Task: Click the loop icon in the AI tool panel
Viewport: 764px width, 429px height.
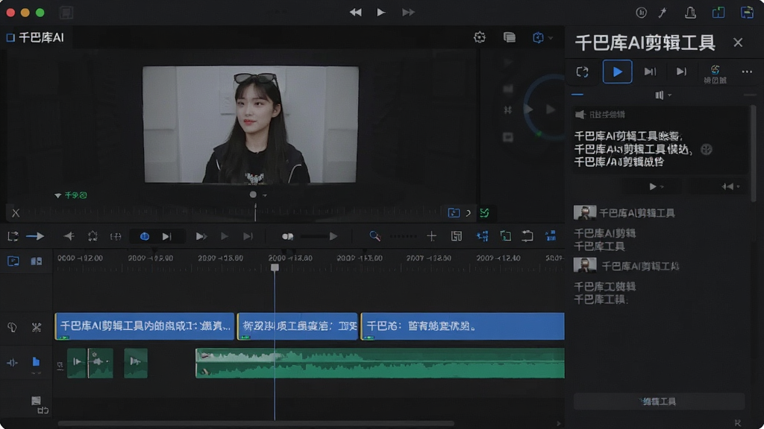Action: coord(582,72)
